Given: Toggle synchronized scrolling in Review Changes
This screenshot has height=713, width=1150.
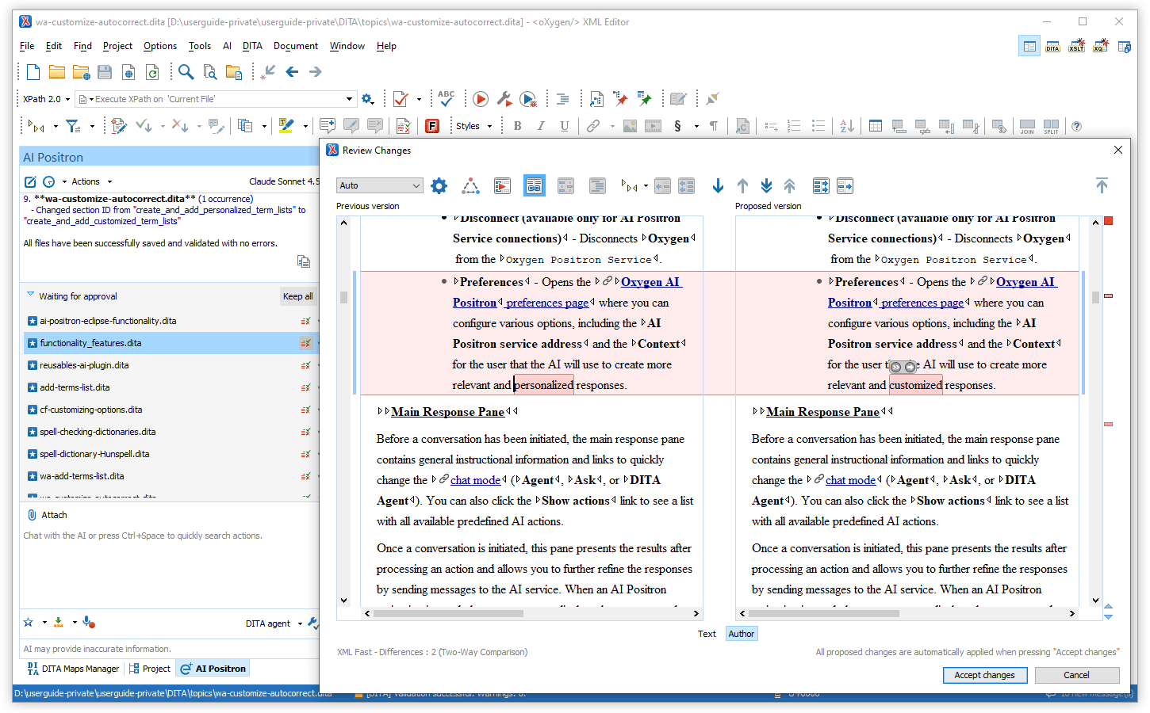Looking at the screenshot, I should (x=535, y=186).
